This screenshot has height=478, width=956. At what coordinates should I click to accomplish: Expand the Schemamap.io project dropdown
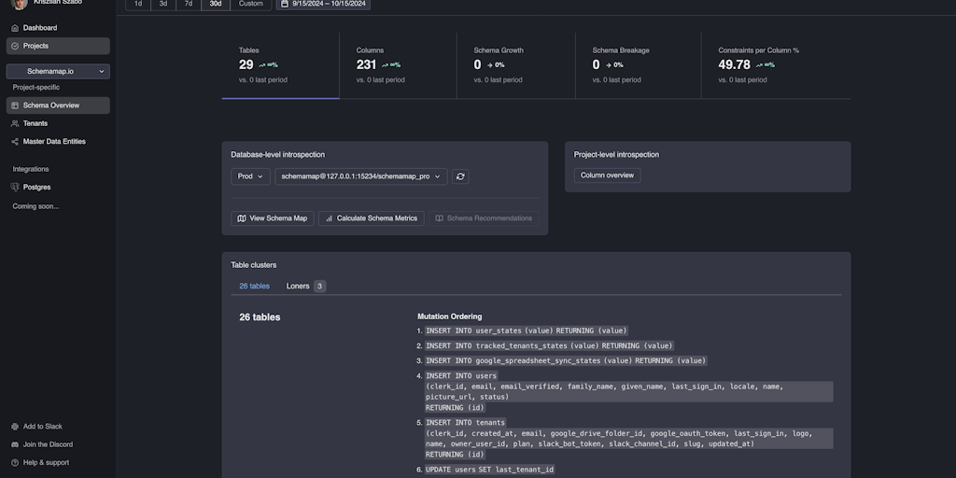58,71
